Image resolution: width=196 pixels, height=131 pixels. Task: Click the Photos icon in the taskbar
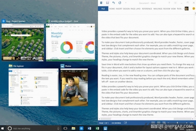[106, 128]
